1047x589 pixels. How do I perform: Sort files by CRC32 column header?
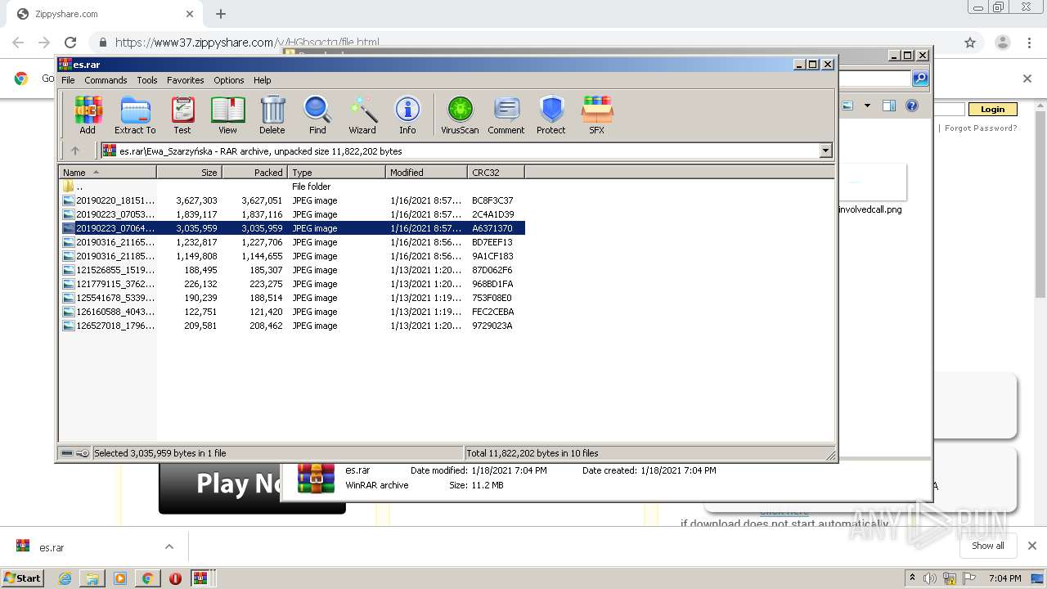pos(496,172)
